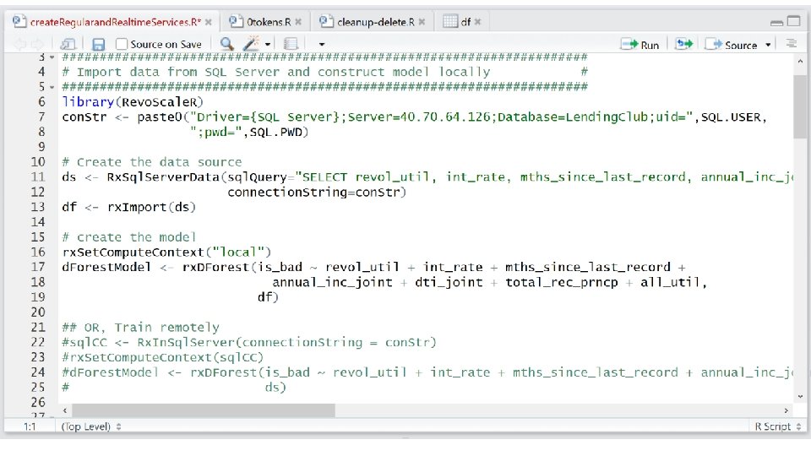Open the 0tokens.R tab
The width and height of the screenshot is (811, 456).
coord(268,22)
